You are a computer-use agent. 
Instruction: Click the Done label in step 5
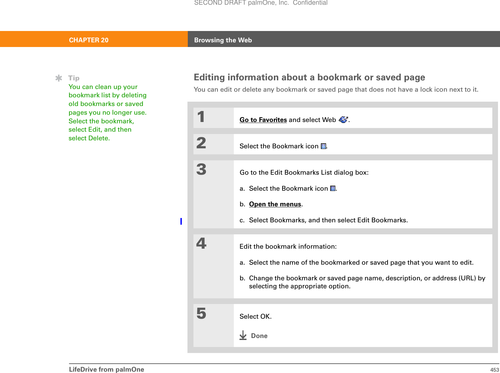pos(259,336)
